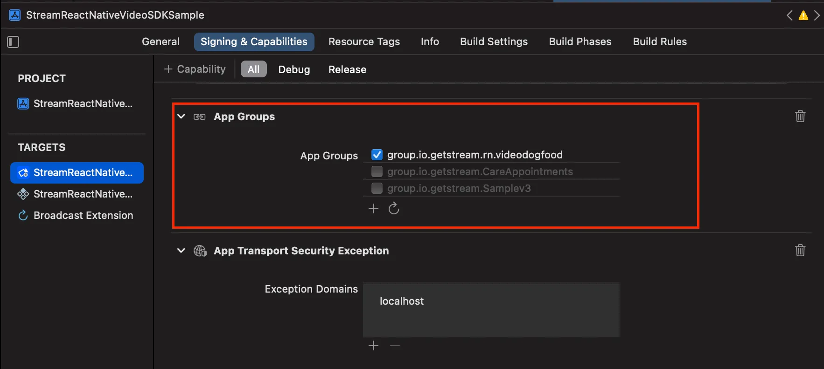Click the App Transport Security globe icon

point(200,251)
